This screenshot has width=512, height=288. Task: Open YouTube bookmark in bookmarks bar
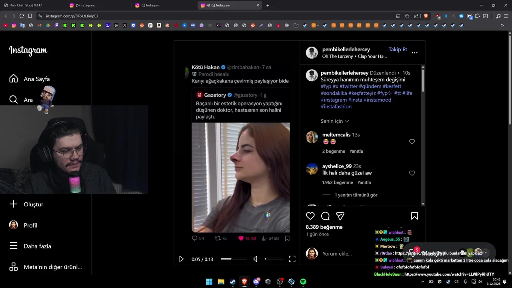pos(5,25)
